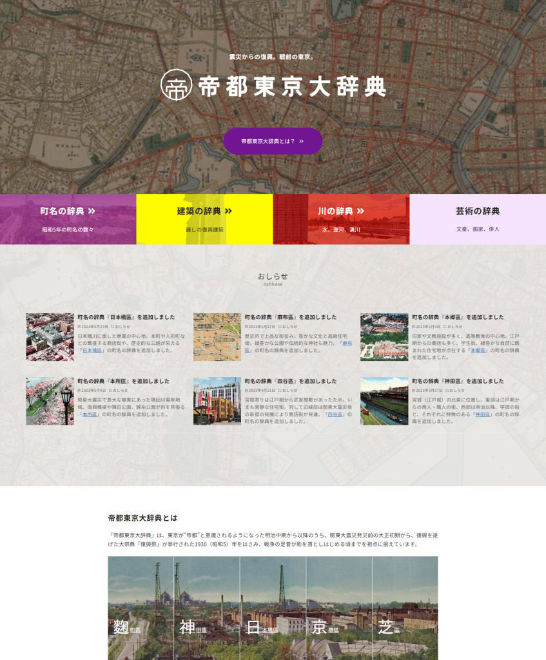Image resolution: width=546 pixels, height=660 pixels.
Task: Open the 麻布區 old map thumbnail
Action: tap(217, 337)
